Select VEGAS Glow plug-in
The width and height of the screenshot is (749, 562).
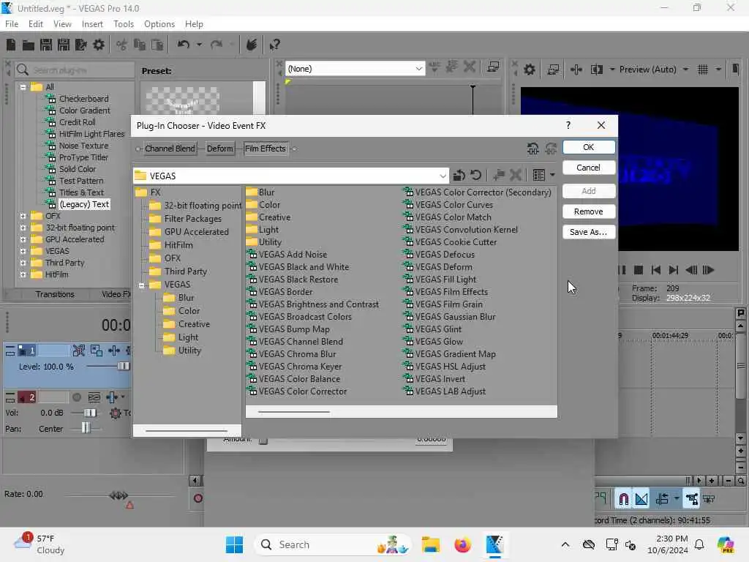(x=433, y=341)
